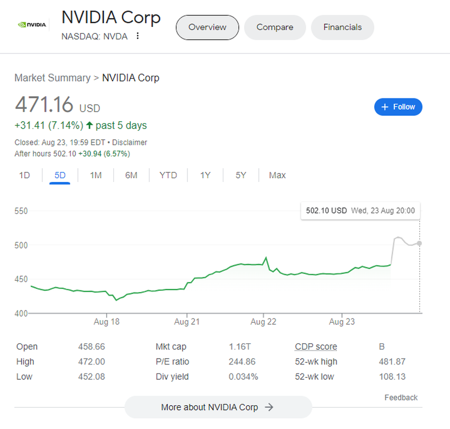Click the NVIDIA logo icon
The height and width of the screenshot is (429, 450).
32,24
